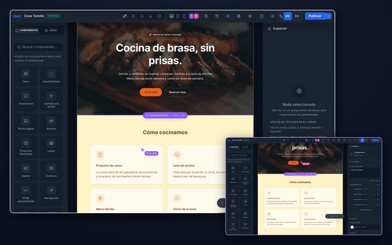The image size is (392, 245).
Task: Click the green Publicada status badge
Action: pyautogui.click(x=53, y=16)
